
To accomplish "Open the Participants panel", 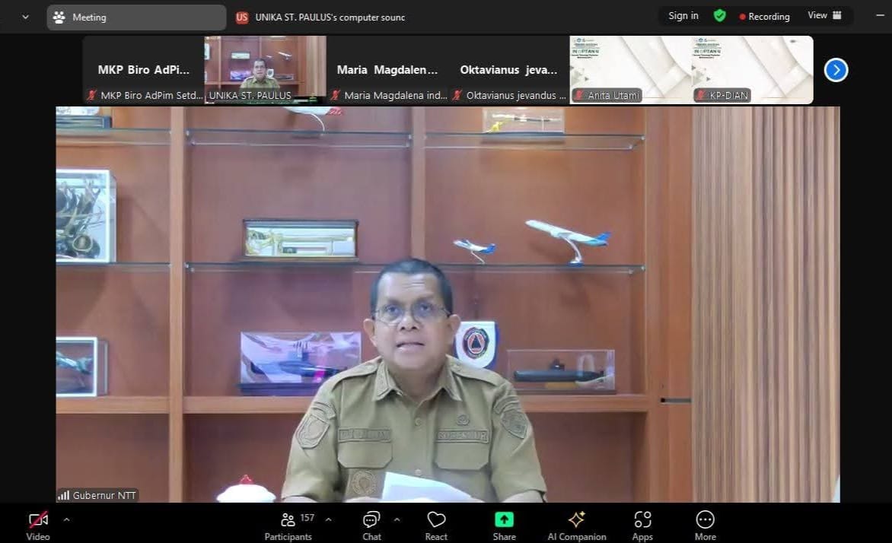I will pyautogui.click(x=288, y=524).
